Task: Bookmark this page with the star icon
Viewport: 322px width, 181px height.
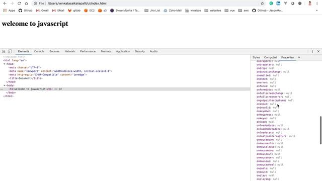Action: [x=262, y=4]
